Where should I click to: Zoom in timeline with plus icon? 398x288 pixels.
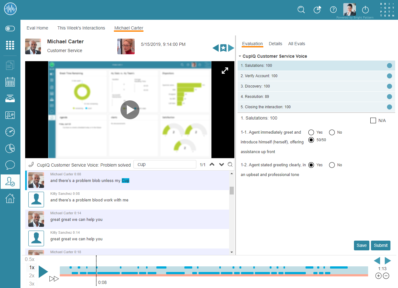click(x=378, y=276)
